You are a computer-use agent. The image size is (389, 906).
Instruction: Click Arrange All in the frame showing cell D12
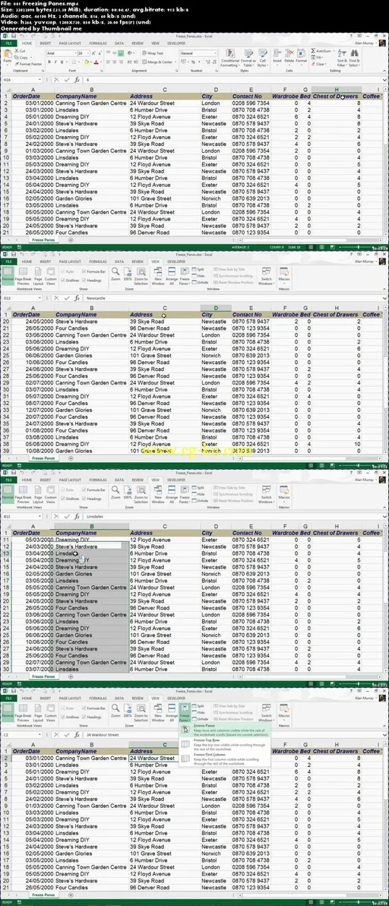pyautogui.click(x=172, y=274)
